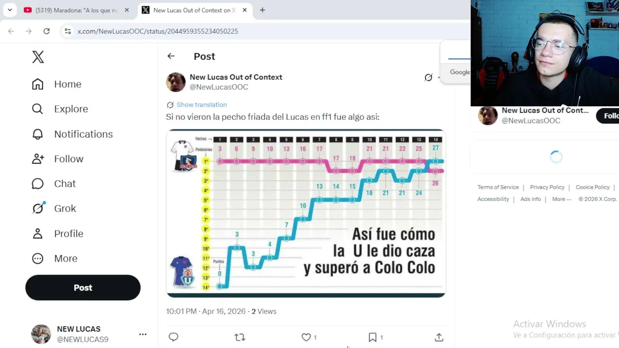619x348 pixels.
Task: Expand the browser tab search chevron
Action: [x=10, y=10]
